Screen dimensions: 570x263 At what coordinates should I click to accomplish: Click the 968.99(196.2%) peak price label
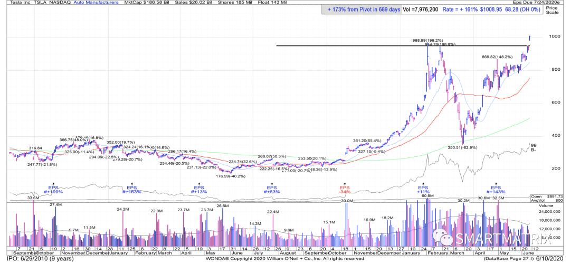[432, 40]
